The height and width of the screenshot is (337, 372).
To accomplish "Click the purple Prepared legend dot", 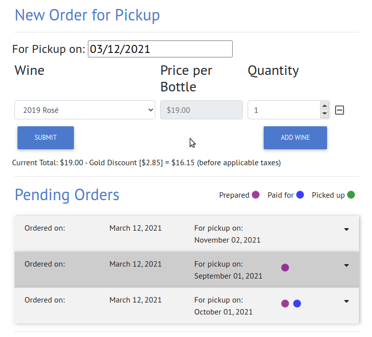I will click(256, 195).
